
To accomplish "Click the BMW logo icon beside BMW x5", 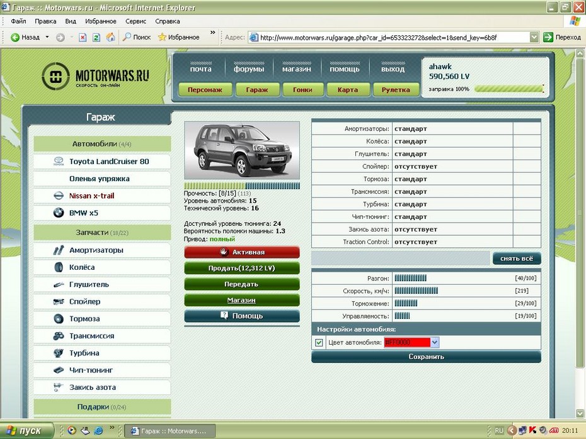I will click(59, 213).
